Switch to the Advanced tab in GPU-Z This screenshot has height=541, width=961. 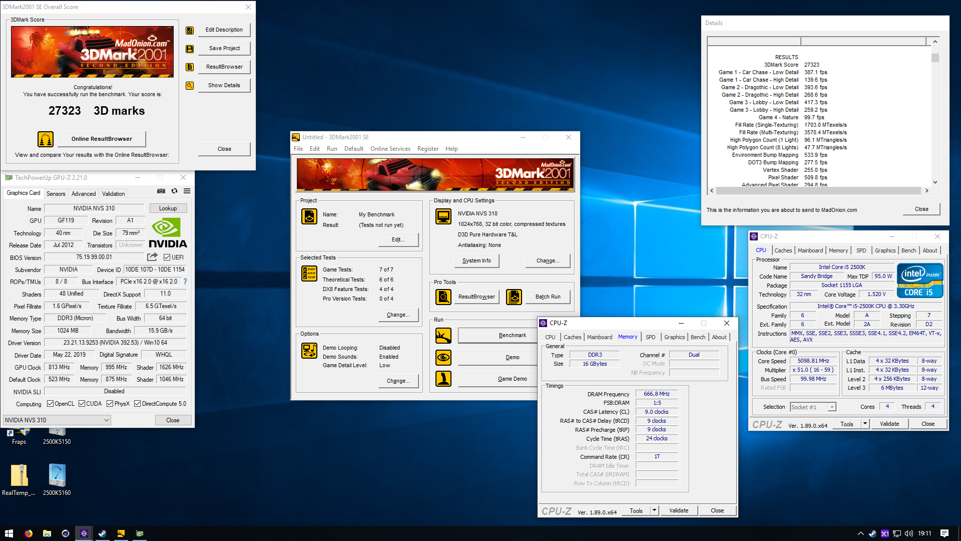(x=84, y=194)
